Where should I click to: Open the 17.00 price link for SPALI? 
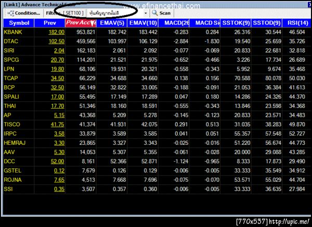click(x=58, y=97)
